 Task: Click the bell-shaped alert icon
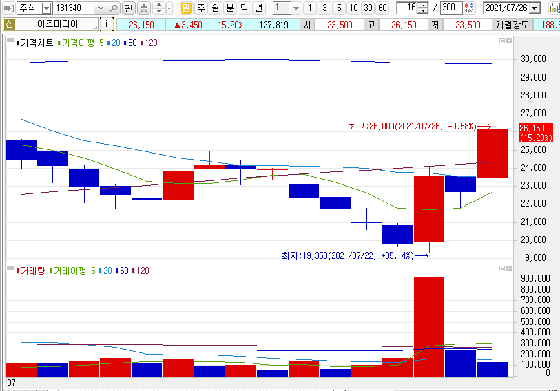pyautogui.click(x=143, y=8)
